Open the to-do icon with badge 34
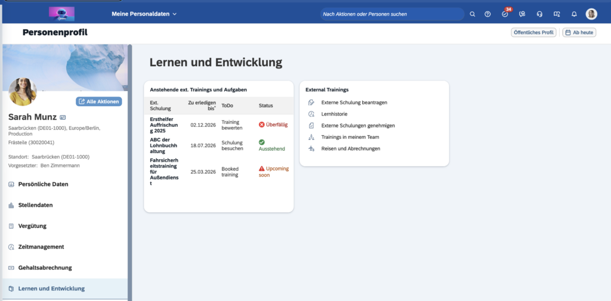Screen dimensions: 611x301 (x=505, y=14)
